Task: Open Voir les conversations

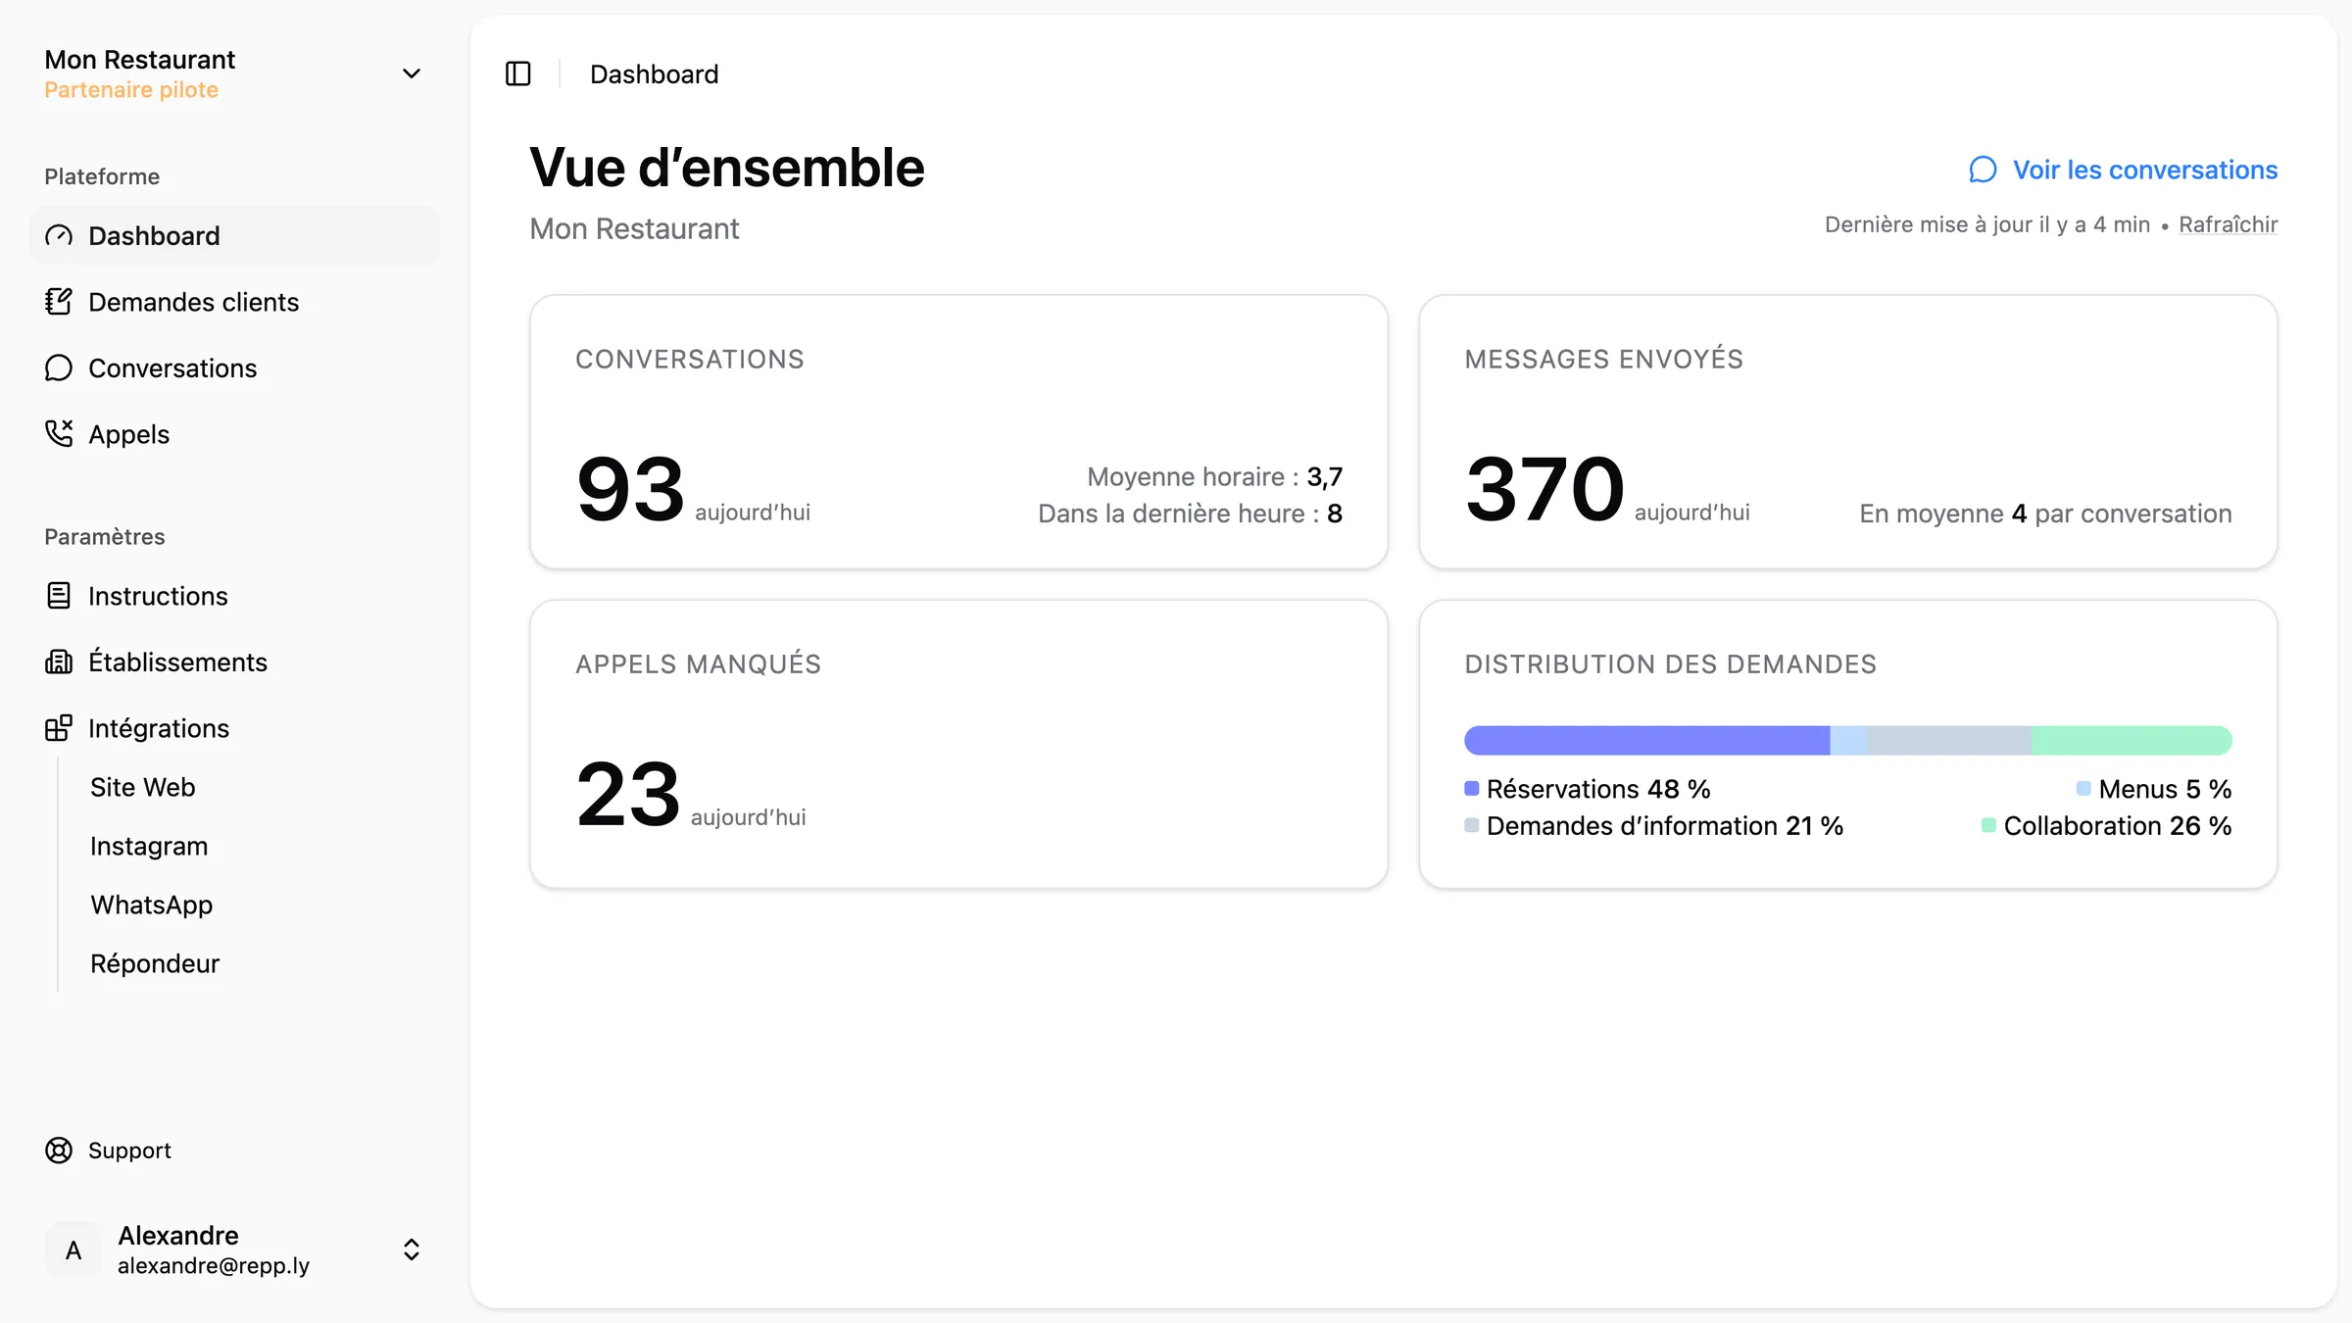Action: (2144, 170)
